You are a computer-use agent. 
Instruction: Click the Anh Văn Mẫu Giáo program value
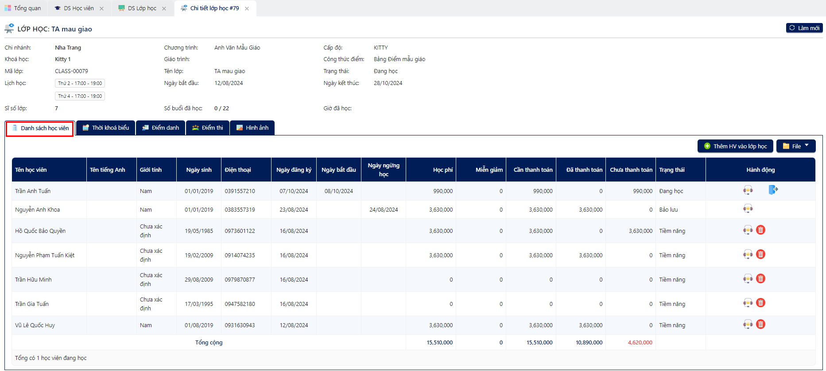point(237,48)
